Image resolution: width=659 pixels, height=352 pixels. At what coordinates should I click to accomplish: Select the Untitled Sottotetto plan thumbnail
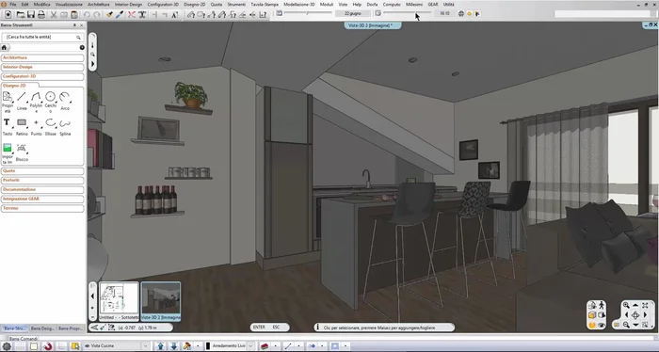coord(119,301)
